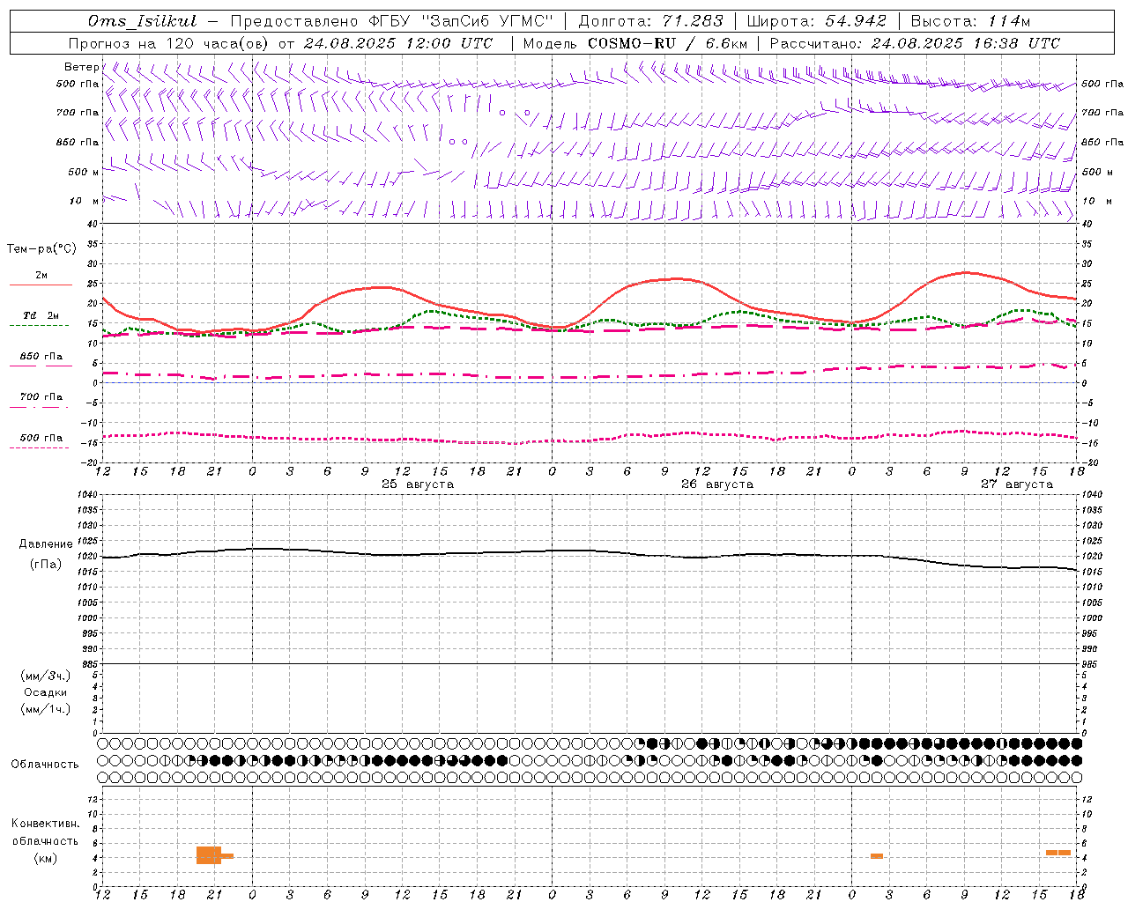Click the Осадки precipitation label

pos(46,692)
